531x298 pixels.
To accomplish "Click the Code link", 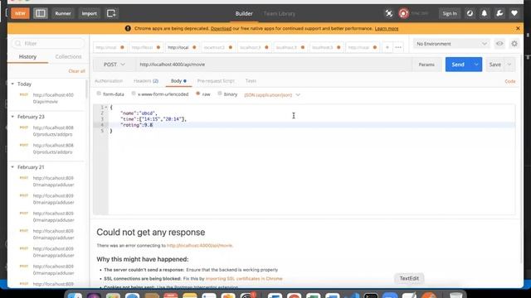I will click(510, 81).
